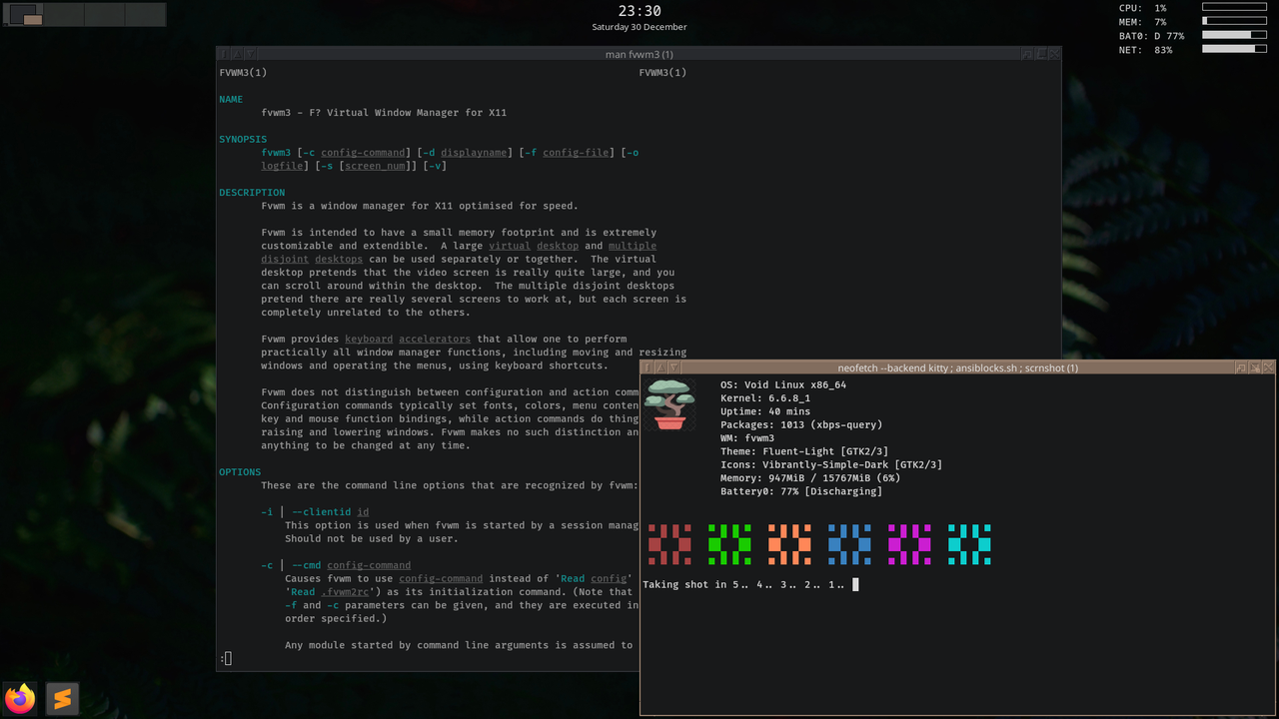The height and width of the screenshot is (719, 1279).
Task: Click up-triangle titlebar button of man fvwm3 window
Action: tap(237, 54)
